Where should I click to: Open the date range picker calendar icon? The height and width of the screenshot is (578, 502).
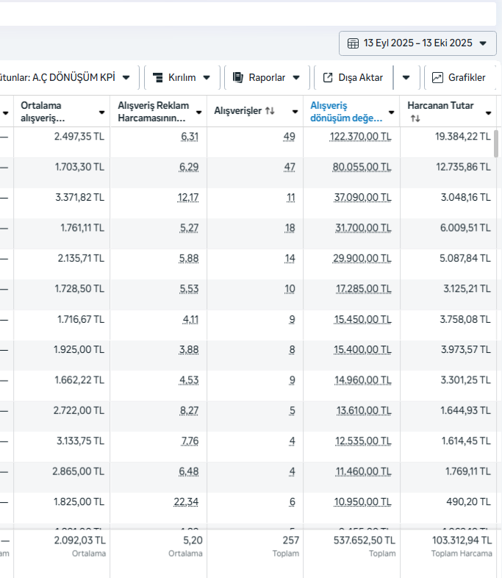pyautogui.click(x=353, y=43)
